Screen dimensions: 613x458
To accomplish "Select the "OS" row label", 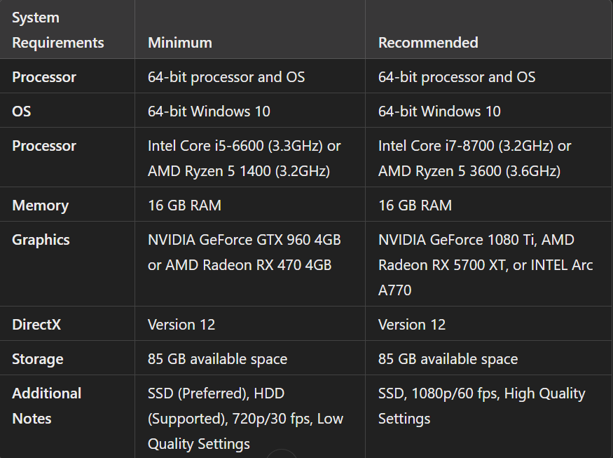I will (x=22, y=112).
